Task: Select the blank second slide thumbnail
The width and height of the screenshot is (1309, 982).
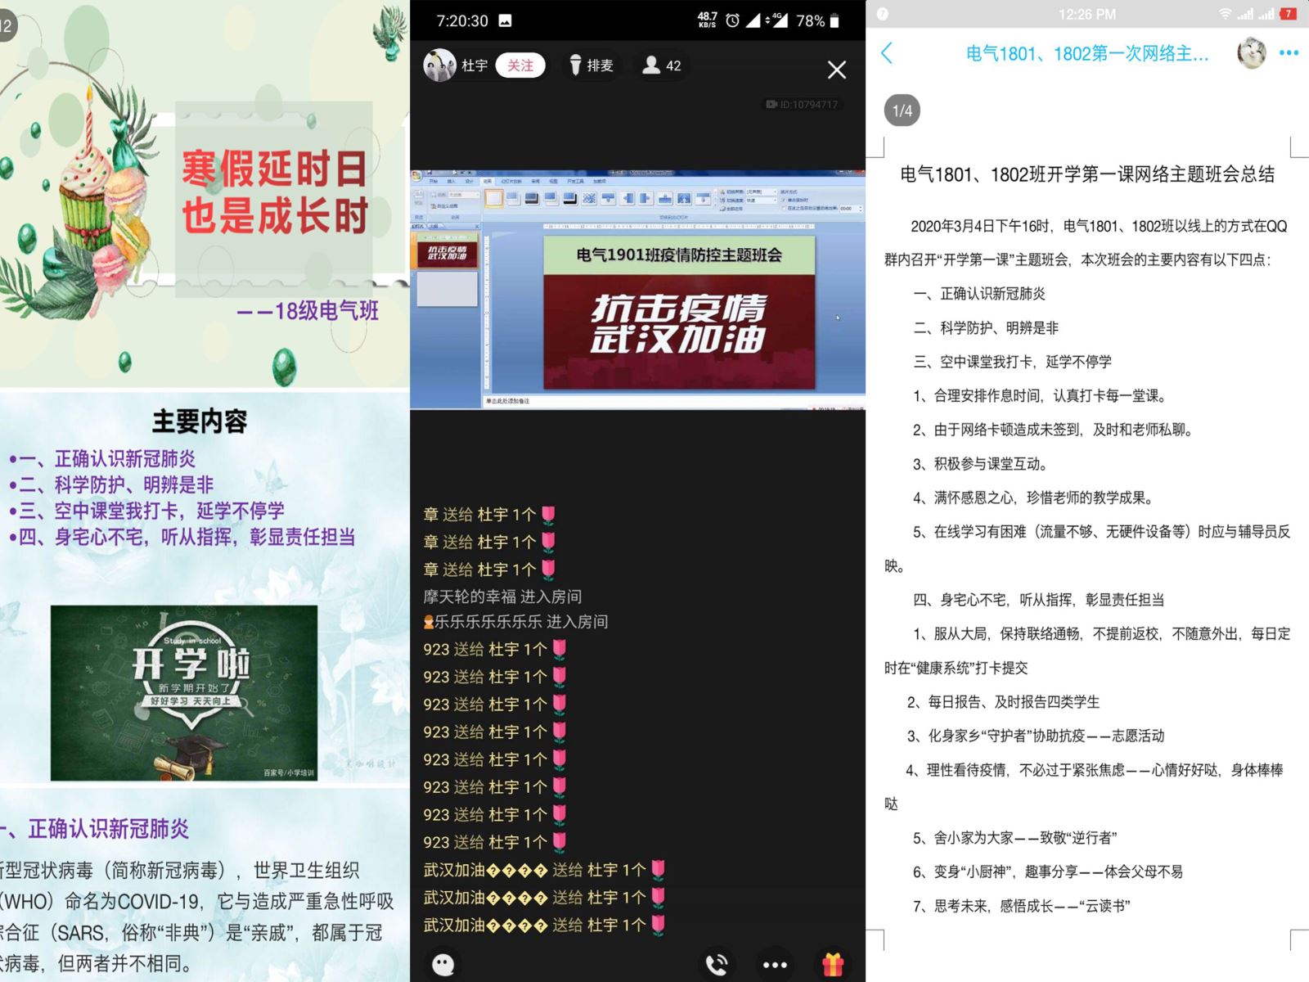Action: pyautogui.click(x=447, y=289)
